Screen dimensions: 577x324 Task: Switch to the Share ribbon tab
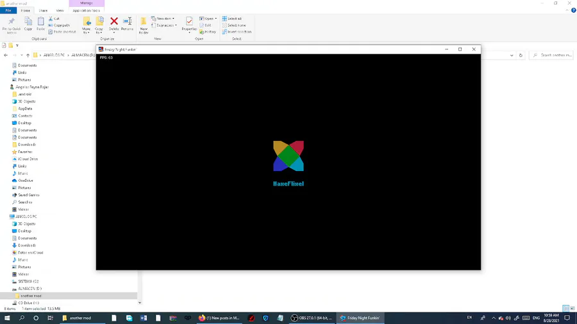(43, 10)
